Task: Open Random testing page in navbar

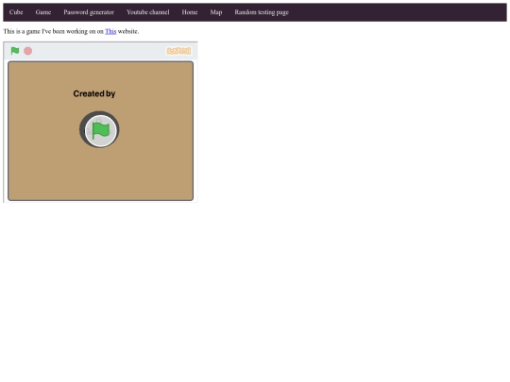Action: point(262,12)
